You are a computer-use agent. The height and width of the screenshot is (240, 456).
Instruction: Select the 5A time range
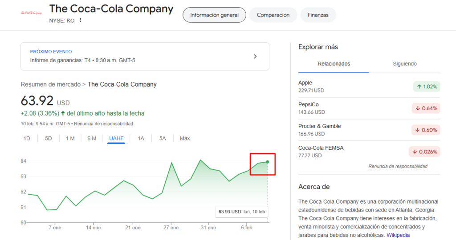162,138
